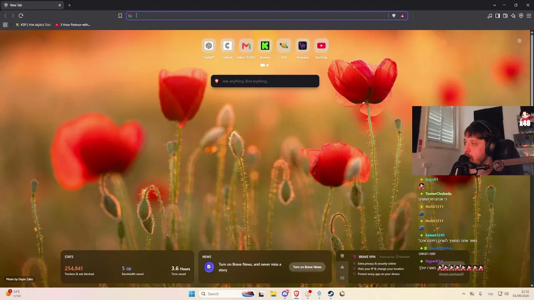This screenshot has width=534, height=300.
Task: Open Task View on the taskbar
Action: pos(261,294)
